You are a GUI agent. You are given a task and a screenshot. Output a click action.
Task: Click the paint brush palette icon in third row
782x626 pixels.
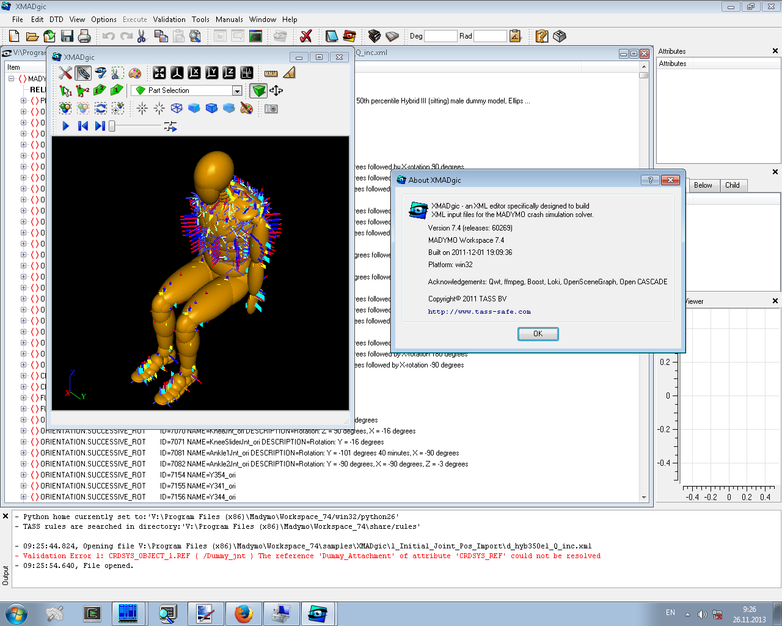tap(246, 108)
